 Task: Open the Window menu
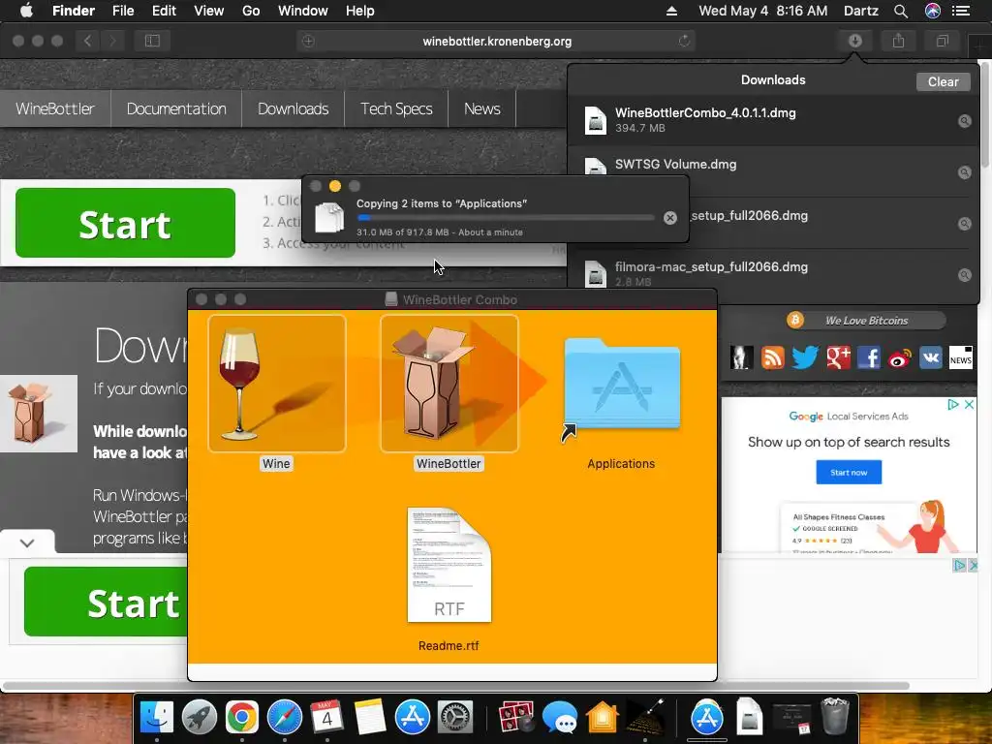coord(303,11)
